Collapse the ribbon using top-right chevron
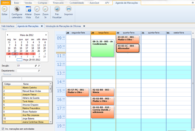The image size is (195, 131). 192,3
